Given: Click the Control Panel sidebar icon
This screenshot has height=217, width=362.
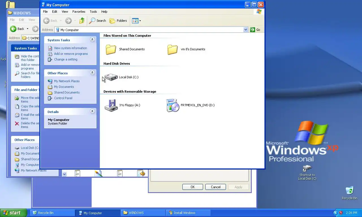Looking at the screenshot, I should 50,98.
